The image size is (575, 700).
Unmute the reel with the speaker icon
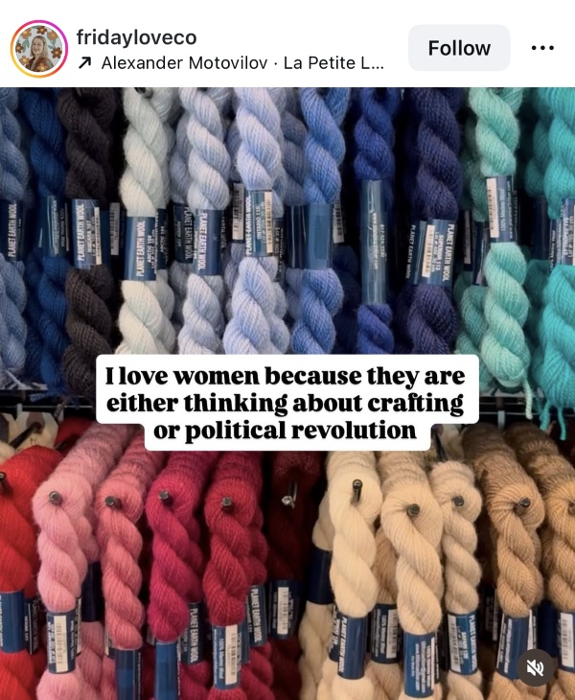pyautogui.click(x=536, y=667)
